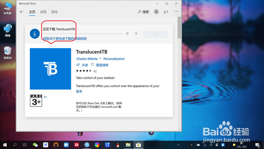Click the greyed-out 启动 launch button
This screenshot has height=149, width=264.
[x=155, y=34]
